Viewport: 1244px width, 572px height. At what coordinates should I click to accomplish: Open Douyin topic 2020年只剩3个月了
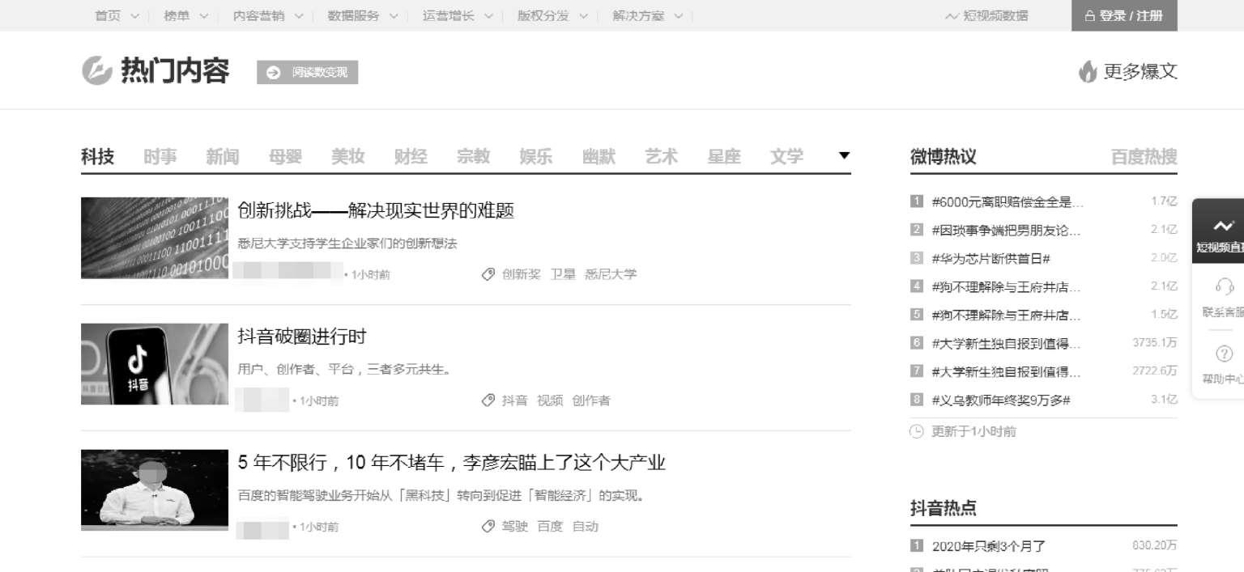point(989,546)
